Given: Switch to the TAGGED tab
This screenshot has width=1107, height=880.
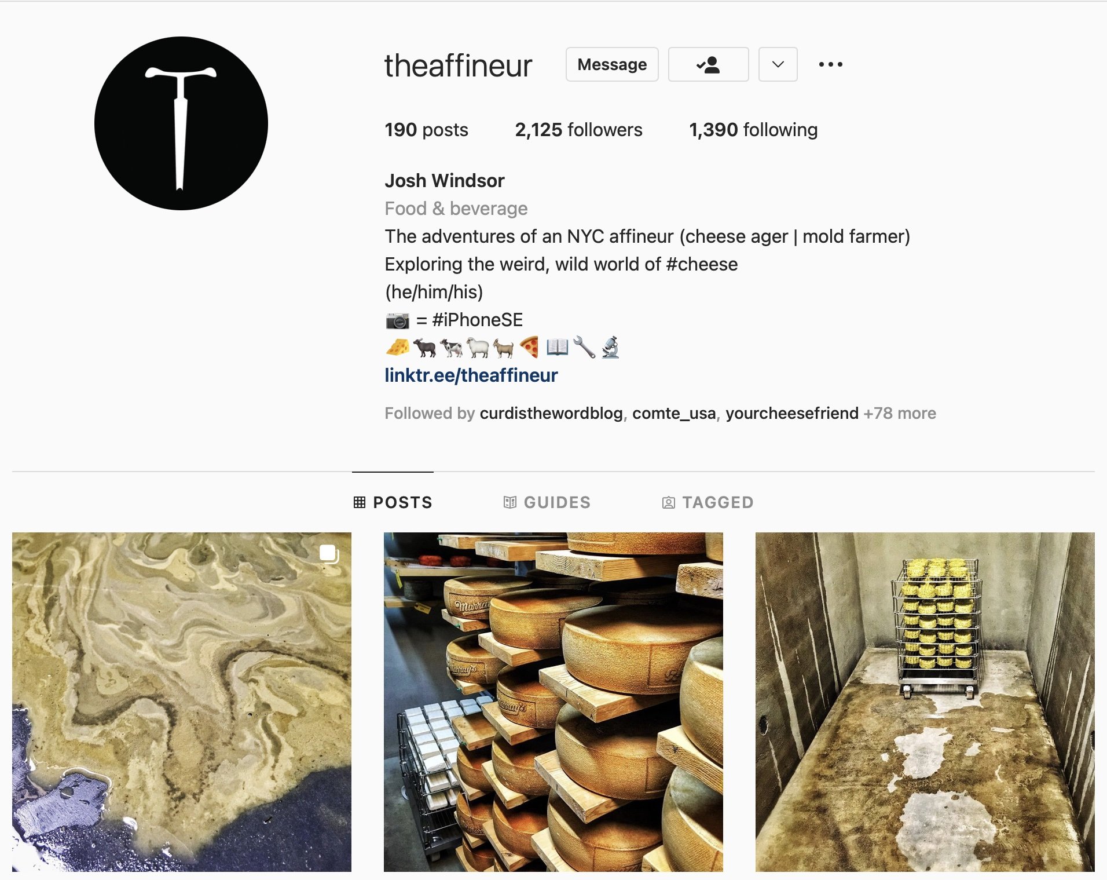Looking at the screenshot, I should coord(708,502).
